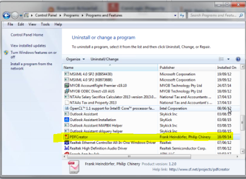Select MSXML 4.0 SP2 (KB954430) icon
Viewport: 246px width, 179px height.
pyautogui.click(x=67, y=74)
